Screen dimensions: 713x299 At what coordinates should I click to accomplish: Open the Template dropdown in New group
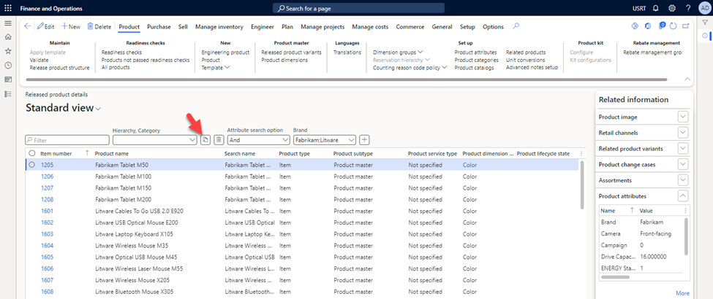pyautogui.click(x=216, y=68)
